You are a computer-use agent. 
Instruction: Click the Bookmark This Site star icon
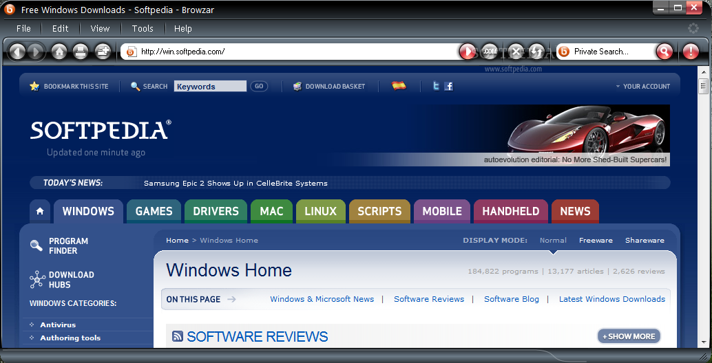point(34,86)
